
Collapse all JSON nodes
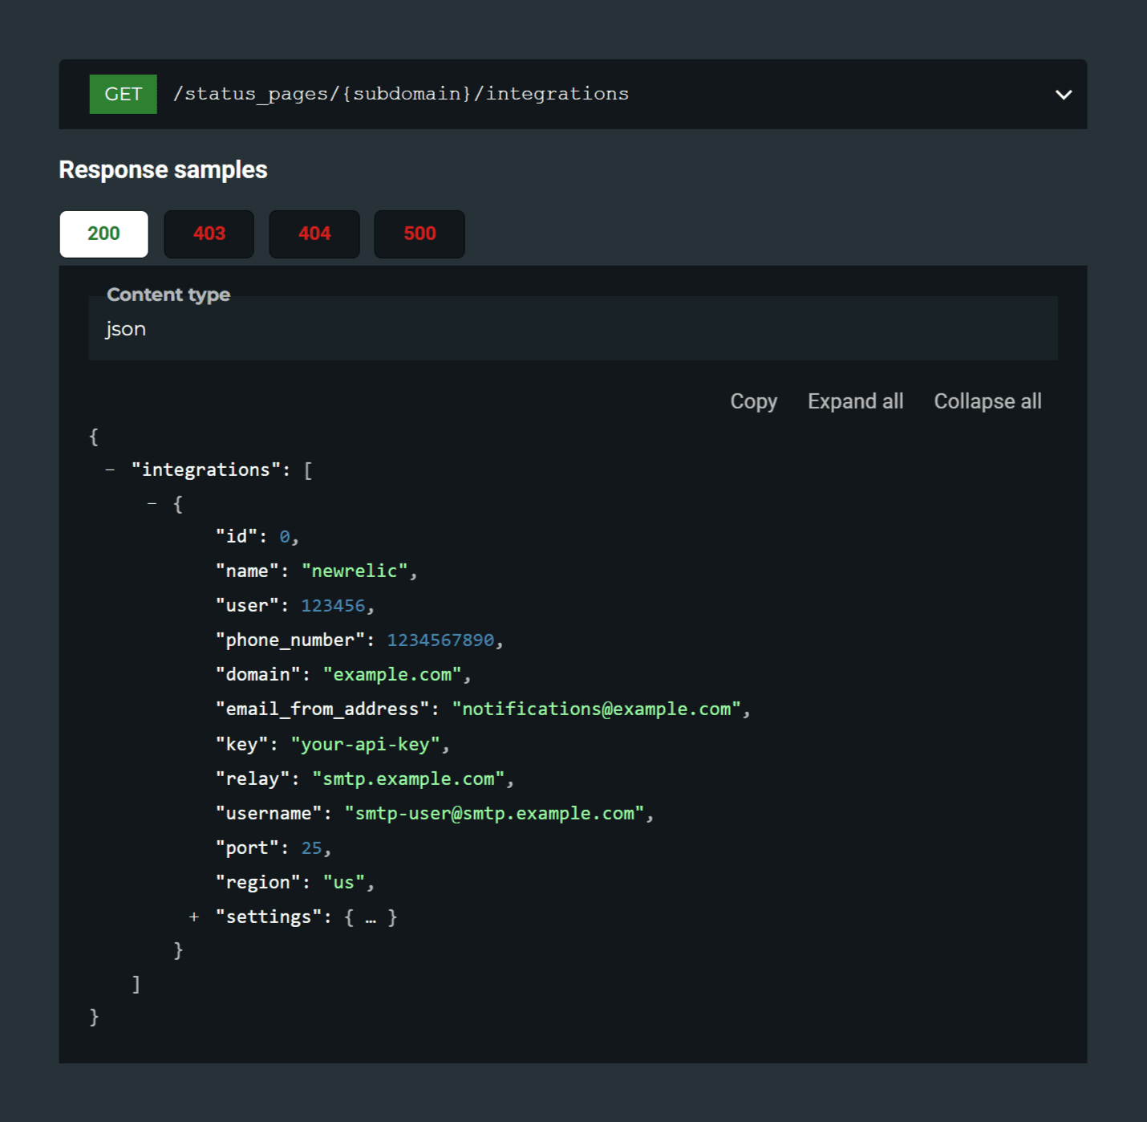point(987,400)
